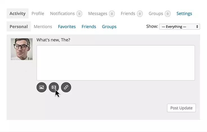This screenshot has width=207, height=132.
Task: Open the Profile tab
Action: pyautogui.click(x=38, y=13)
